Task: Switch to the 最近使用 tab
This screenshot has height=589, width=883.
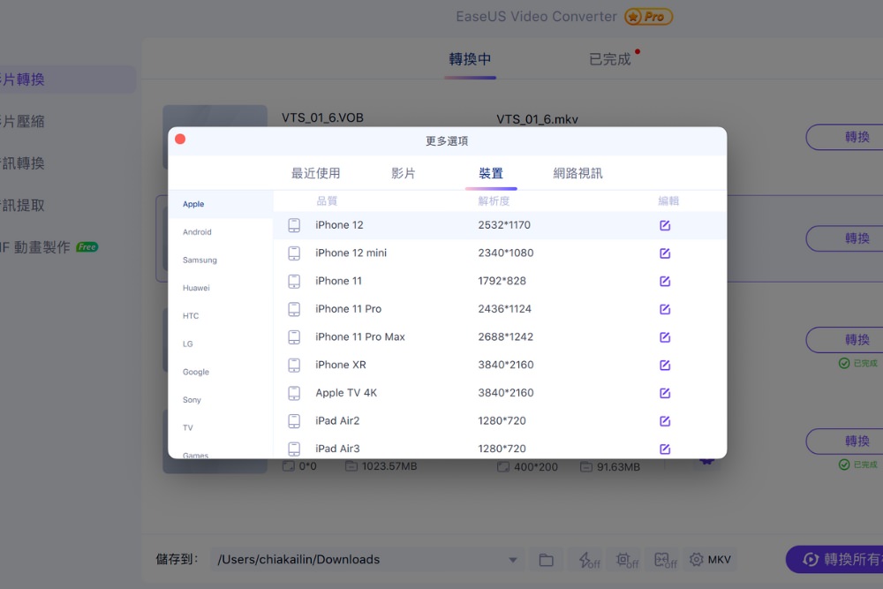Action: 315,173
